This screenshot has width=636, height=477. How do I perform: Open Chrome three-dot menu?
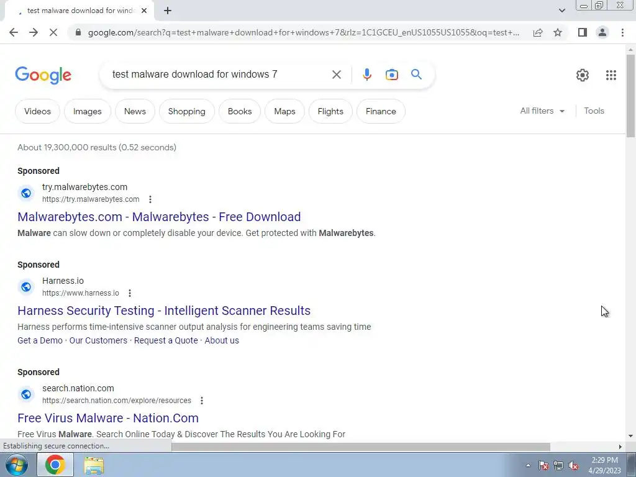point(622,32)
